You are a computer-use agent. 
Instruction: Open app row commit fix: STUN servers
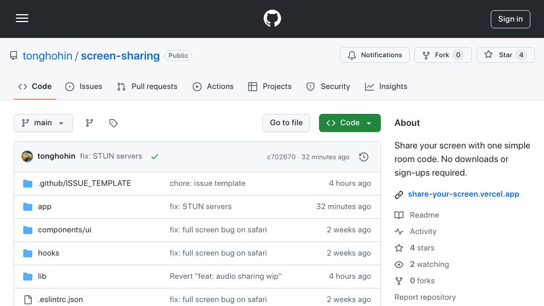(201, 206)
